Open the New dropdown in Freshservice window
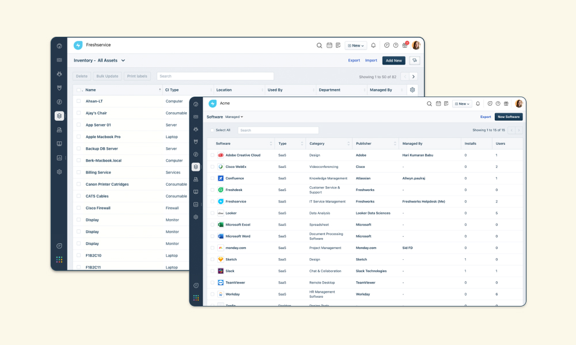The width and height of the screenshot is (576, 345). click(355, 46)
